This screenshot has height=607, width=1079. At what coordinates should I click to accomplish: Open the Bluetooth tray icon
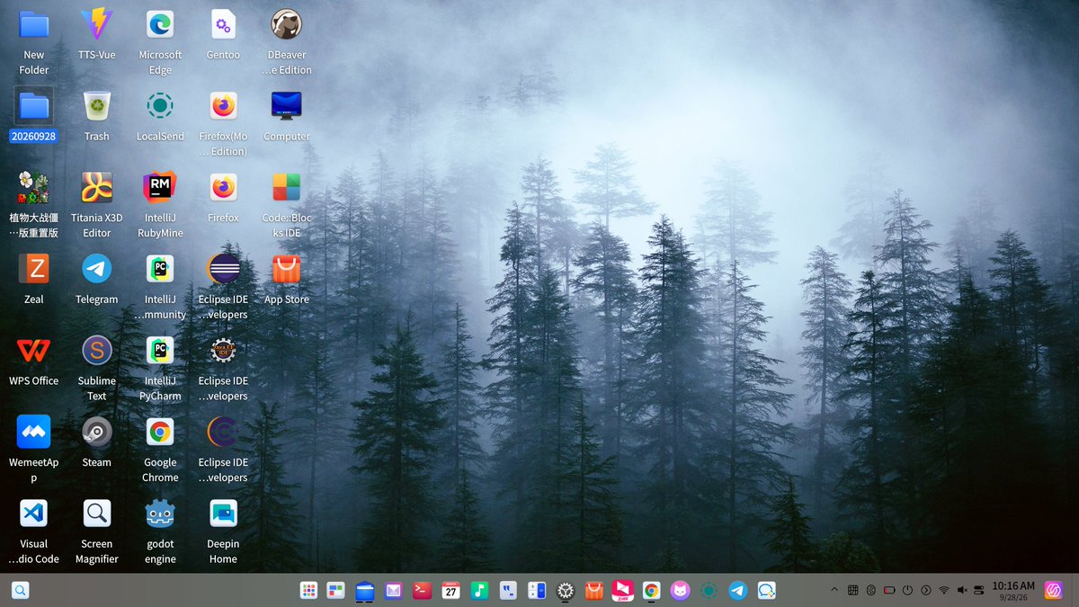[870, 590]
